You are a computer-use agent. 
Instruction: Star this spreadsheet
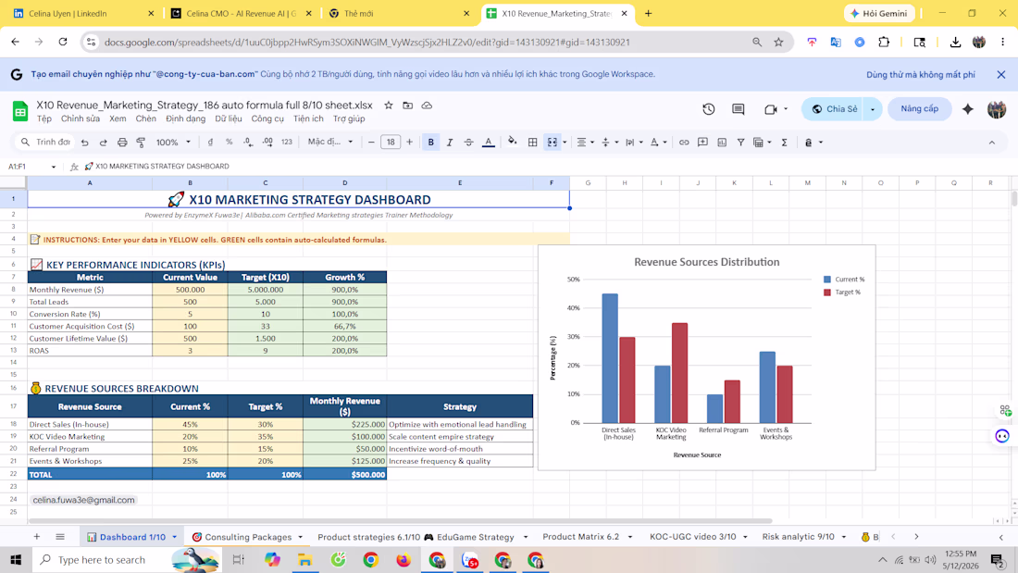coord(389,106)
